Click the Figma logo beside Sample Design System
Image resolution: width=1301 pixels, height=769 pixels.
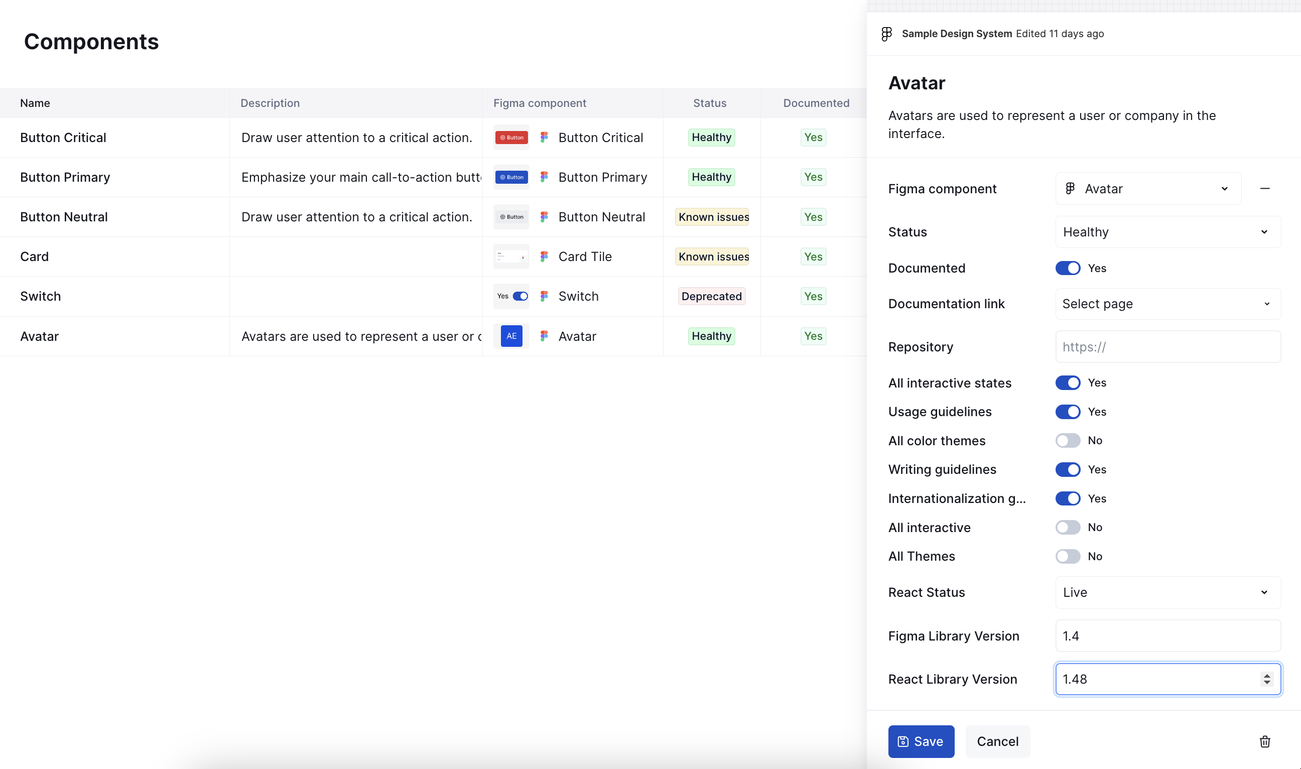pos(886,34)
